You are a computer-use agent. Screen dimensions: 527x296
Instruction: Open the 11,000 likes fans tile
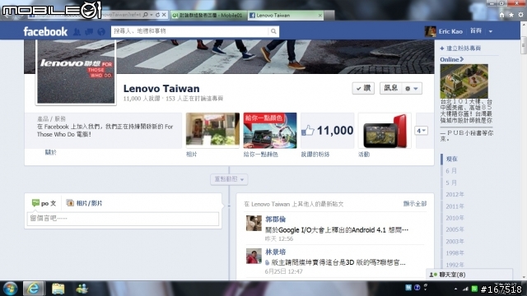click(328, 130)
